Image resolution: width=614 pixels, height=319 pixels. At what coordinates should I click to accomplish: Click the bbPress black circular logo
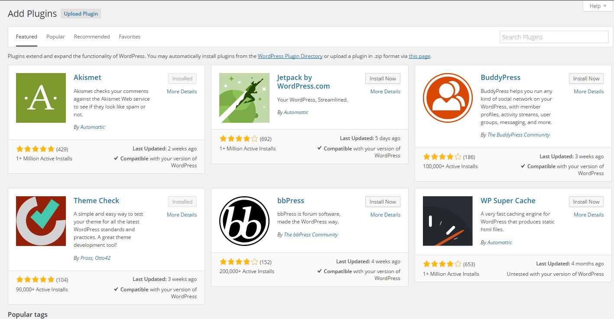[x=244, y=221]
